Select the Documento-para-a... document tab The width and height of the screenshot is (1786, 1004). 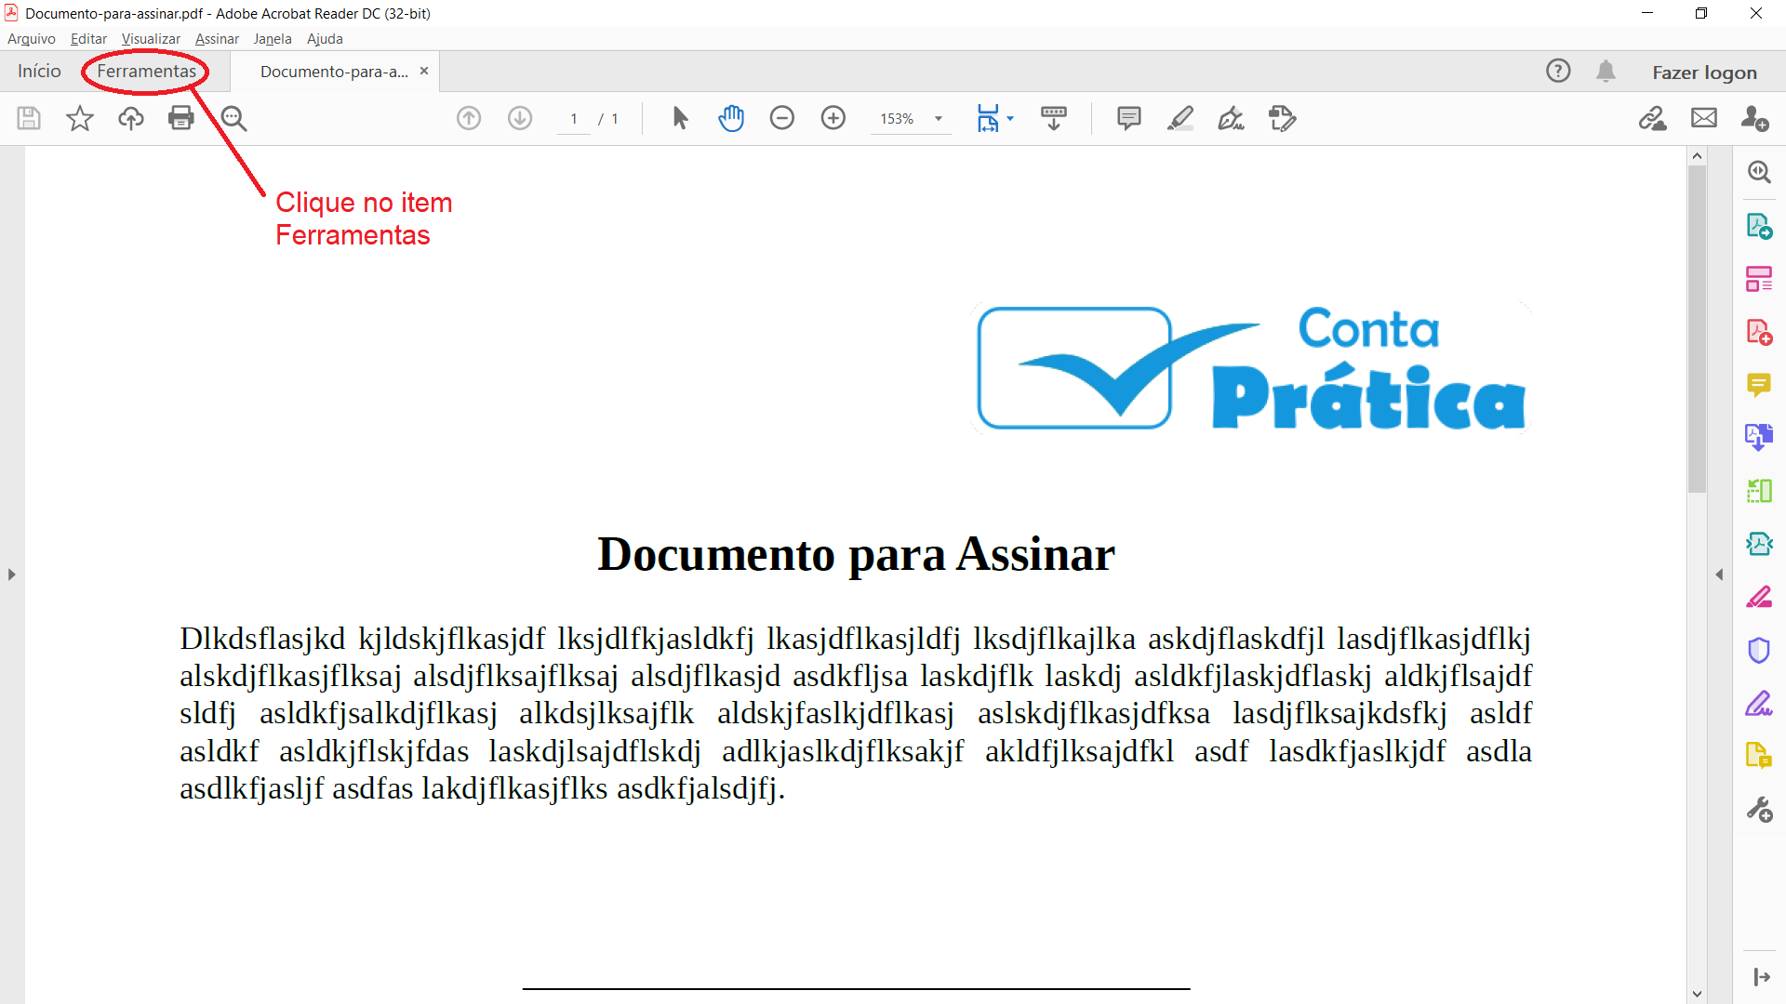coord(334,72)
